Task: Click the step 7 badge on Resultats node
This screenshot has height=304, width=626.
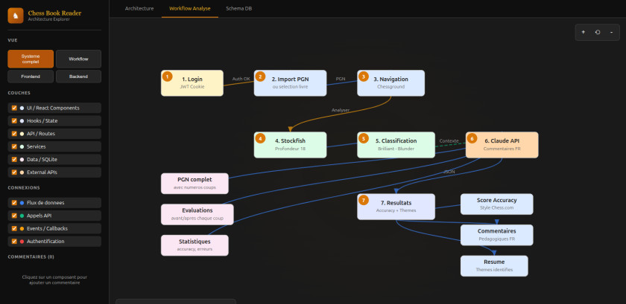Action: click(363, 200)
